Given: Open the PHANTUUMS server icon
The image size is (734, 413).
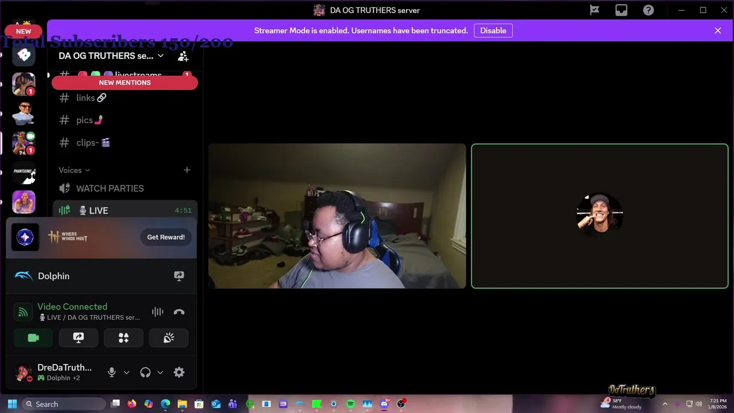Looking at the screenshot, I should click(24, 173).
